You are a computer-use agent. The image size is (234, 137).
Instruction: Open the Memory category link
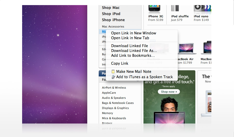tap(107, 113)
